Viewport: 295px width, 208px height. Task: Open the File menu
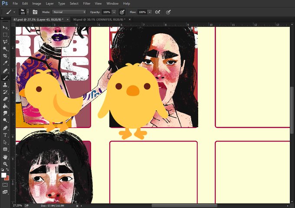15,3
